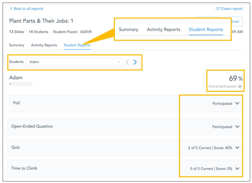Click the Plant Parts & Their Jobs title
The height and width of the screenshot is (183, 252).
tap(41, 21)
